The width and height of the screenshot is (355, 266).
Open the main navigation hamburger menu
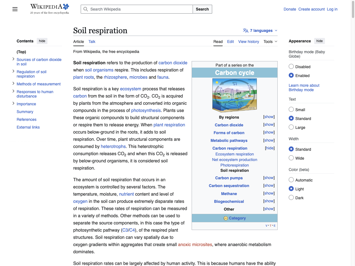pyautogui.click(x=15, y=9)
